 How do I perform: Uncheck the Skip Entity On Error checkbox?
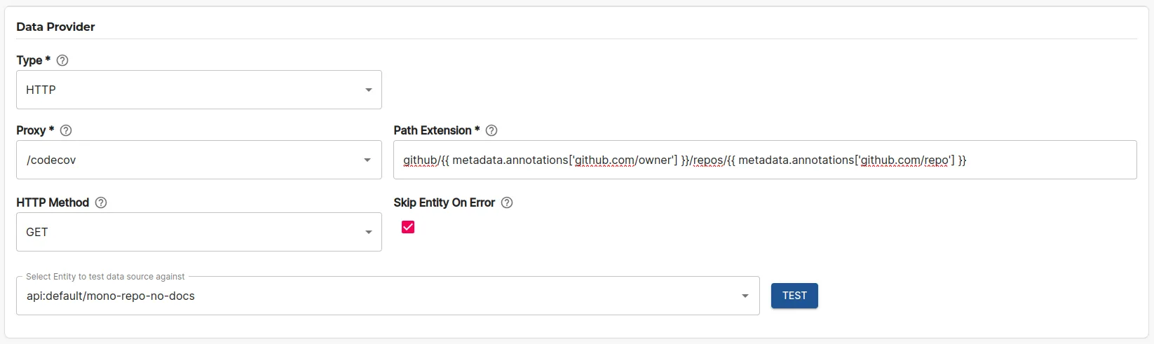(408, 227)
